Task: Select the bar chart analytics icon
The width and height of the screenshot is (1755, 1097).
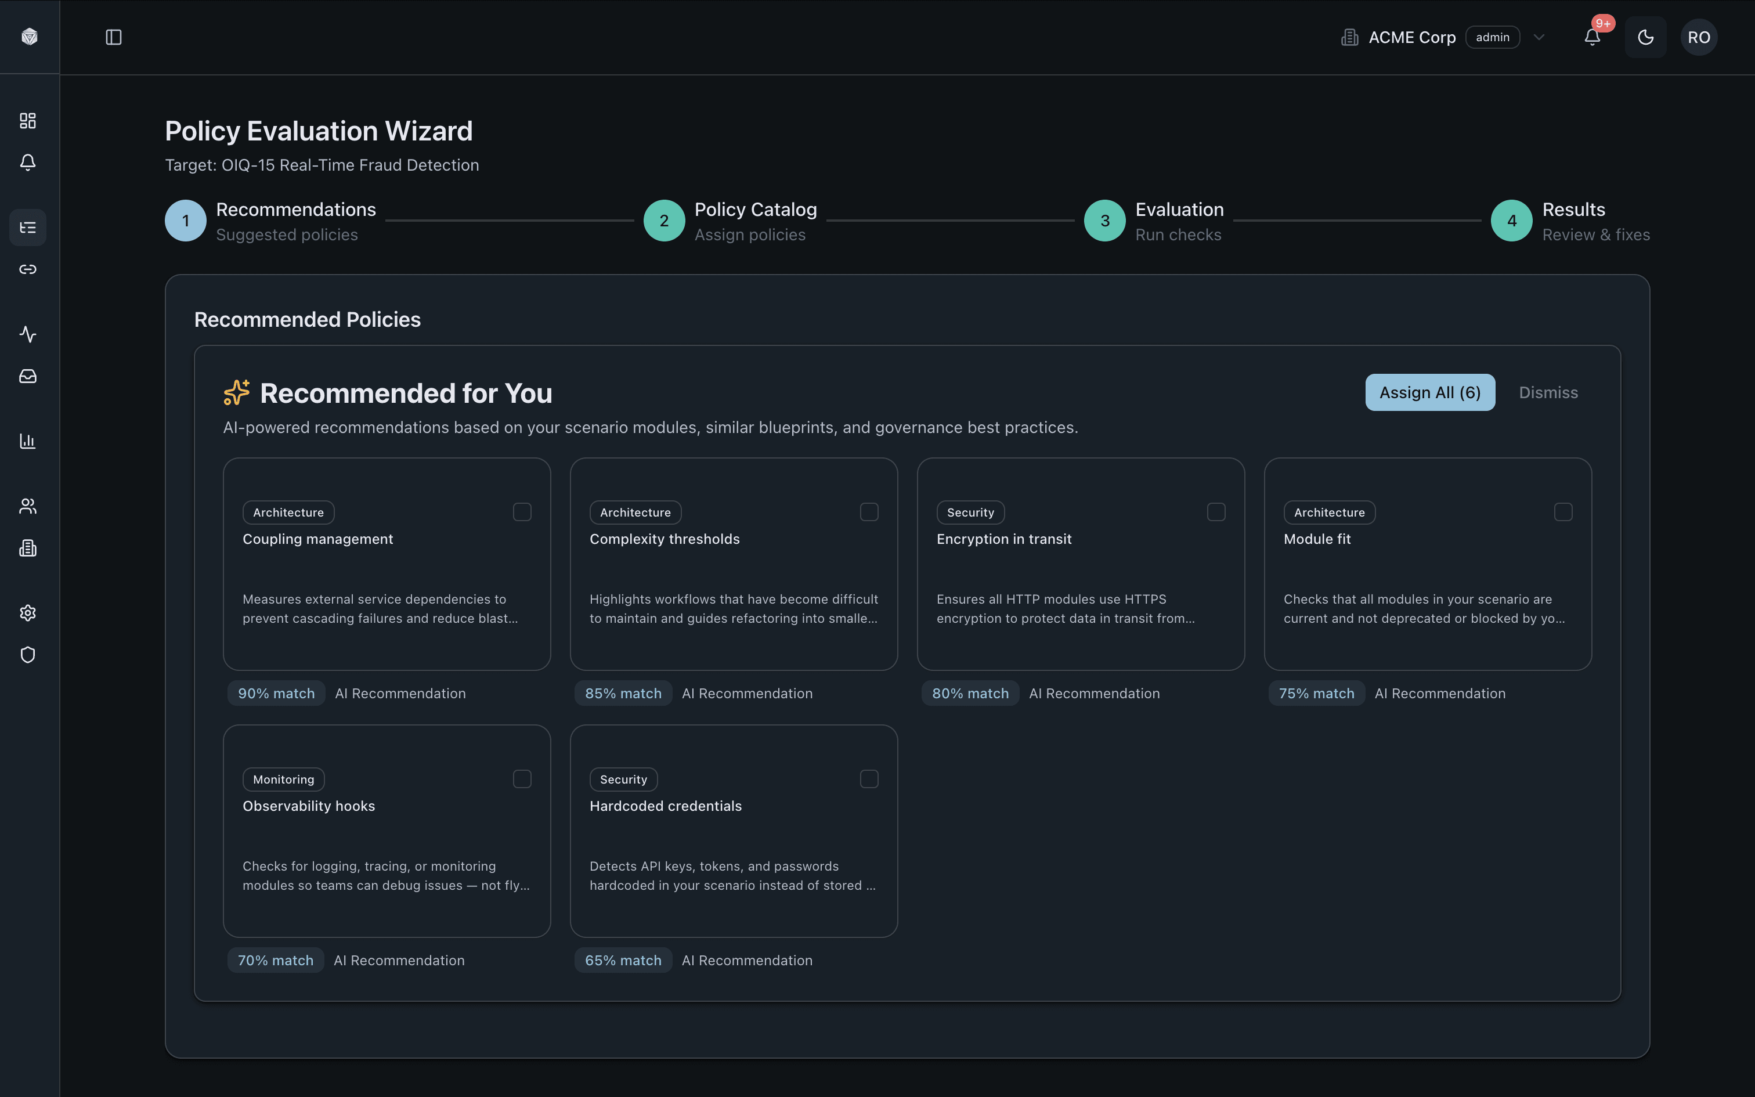Action: 27,441
